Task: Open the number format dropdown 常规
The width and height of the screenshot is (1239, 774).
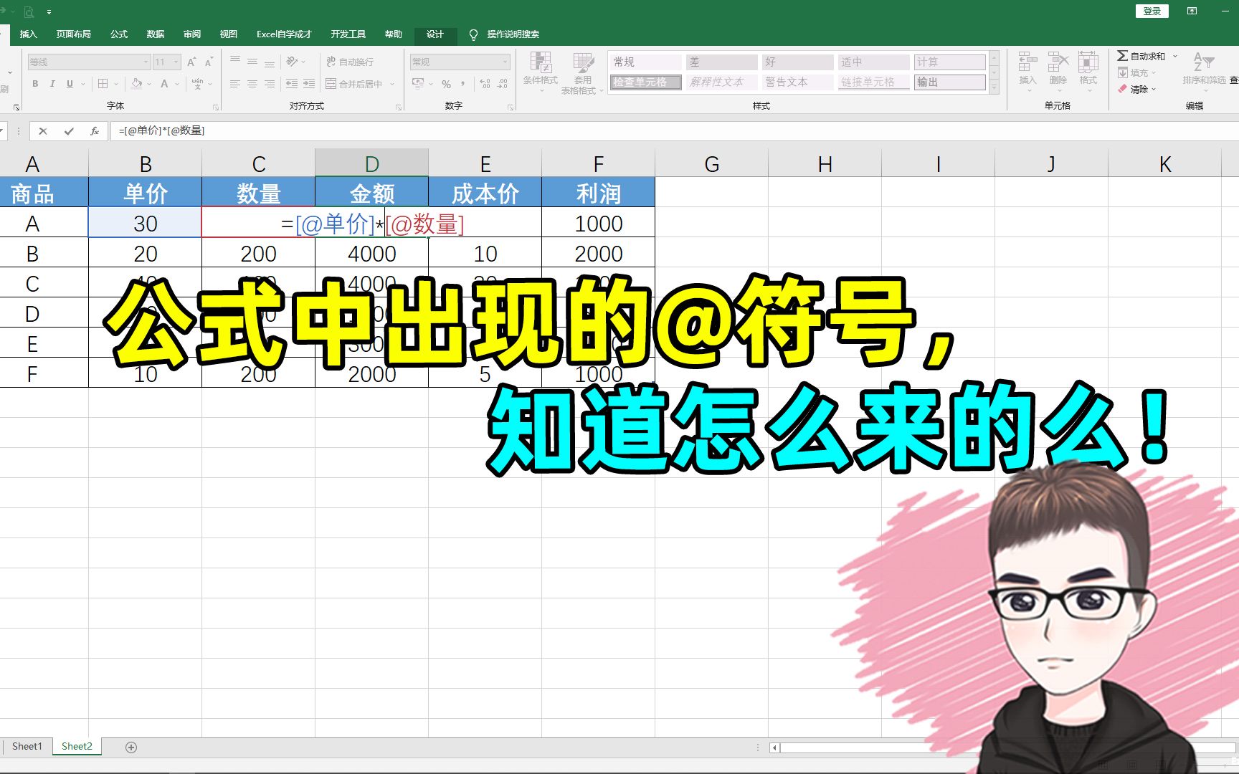Action: coord(505,62)
